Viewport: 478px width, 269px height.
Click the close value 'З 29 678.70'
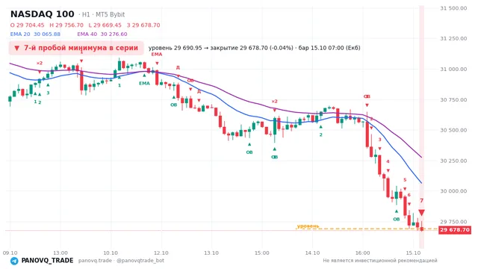tap(143, 25)
